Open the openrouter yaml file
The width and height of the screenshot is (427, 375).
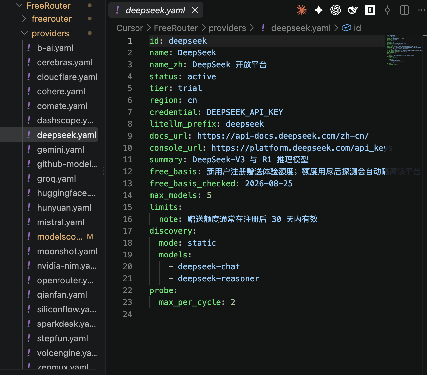point(65,280)
